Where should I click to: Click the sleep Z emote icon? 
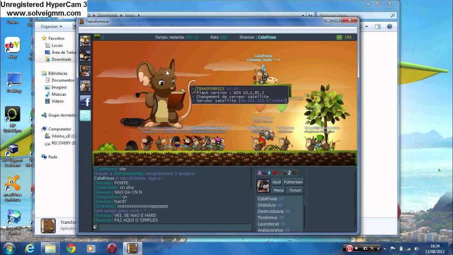289,173
